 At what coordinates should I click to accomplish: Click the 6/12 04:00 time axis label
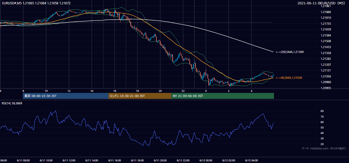[252, 160]
